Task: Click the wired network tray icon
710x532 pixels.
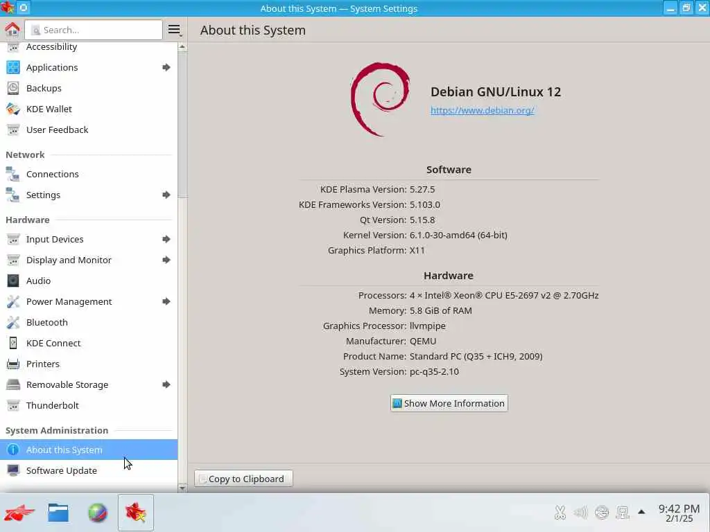Action: pyautogui.click(x=623, y=512)
